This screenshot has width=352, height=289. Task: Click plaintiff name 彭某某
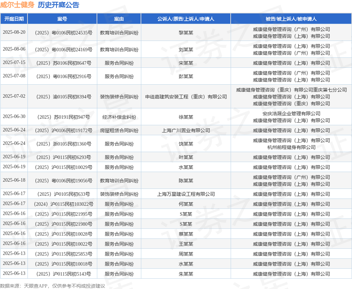pyautogui.click(x=186, y=77)
